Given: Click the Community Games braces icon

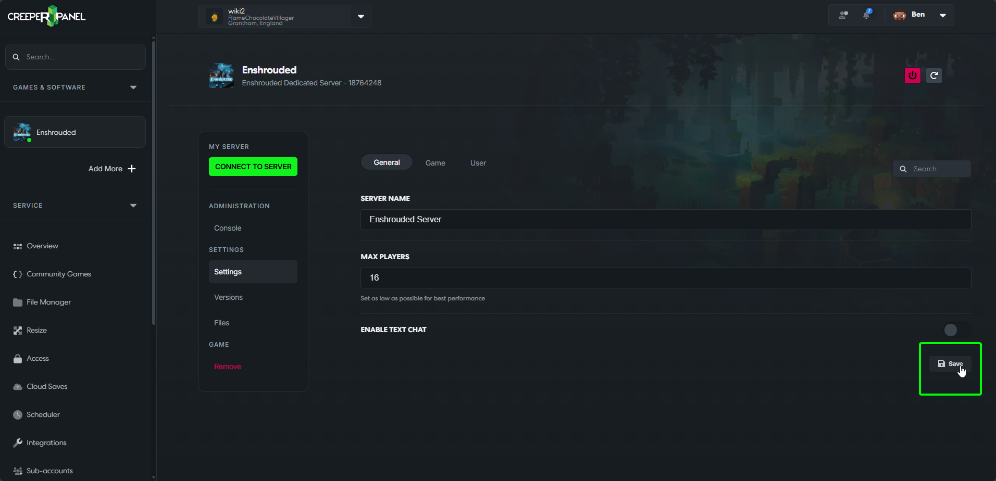Looking at the screenshot, I should click(18, 274).
